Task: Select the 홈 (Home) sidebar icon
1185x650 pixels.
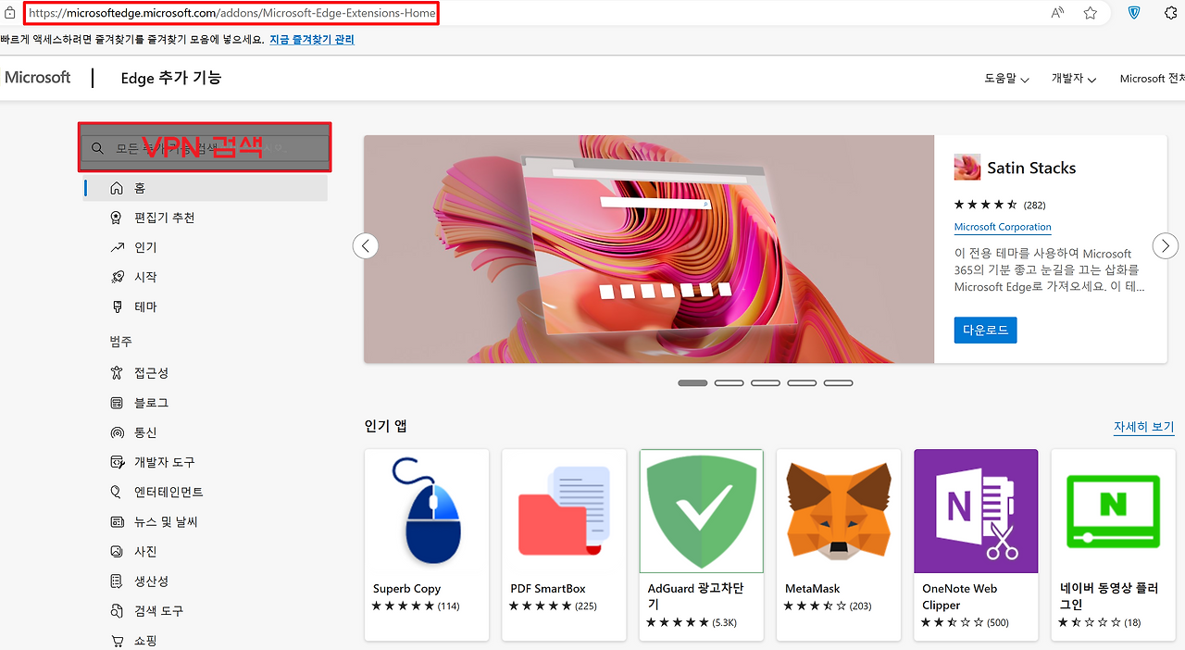Action: 118,187
